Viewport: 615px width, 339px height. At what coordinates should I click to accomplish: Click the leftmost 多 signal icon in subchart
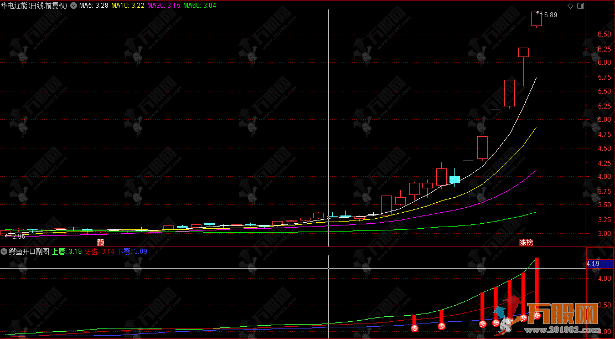[x=414, y=327]
